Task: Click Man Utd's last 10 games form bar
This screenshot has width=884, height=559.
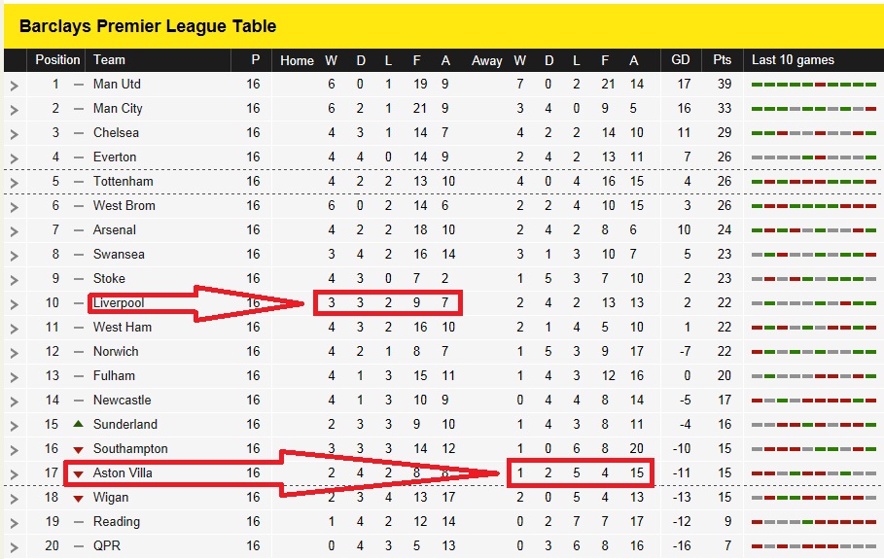Action: (x=814, y=85)
